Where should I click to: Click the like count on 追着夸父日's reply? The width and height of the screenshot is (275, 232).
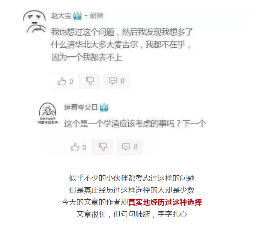click(84, 147)
